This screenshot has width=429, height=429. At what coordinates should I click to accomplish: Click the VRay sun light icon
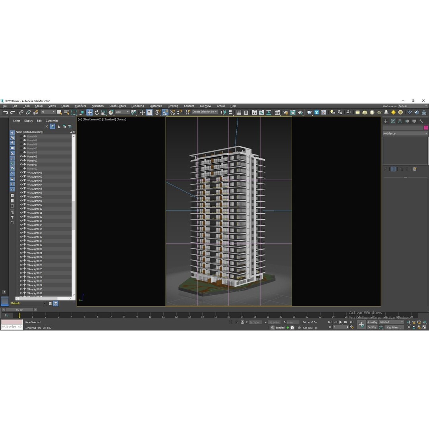[x=393, y=112]
